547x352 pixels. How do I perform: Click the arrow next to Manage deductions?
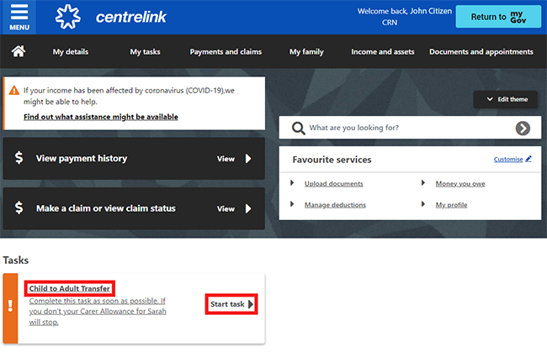point(292,204)
